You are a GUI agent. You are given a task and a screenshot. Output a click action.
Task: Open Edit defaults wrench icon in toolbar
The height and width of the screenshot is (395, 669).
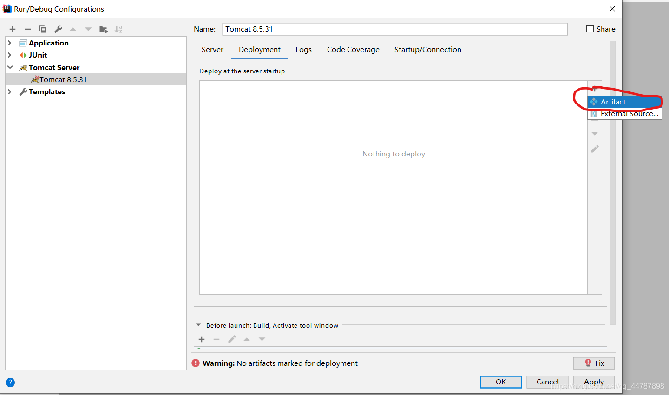[x=58, y=29]
